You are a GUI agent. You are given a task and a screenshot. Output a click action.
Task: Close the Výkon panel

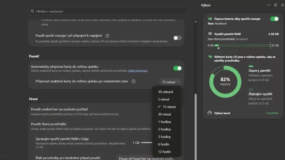coord(282,5)
